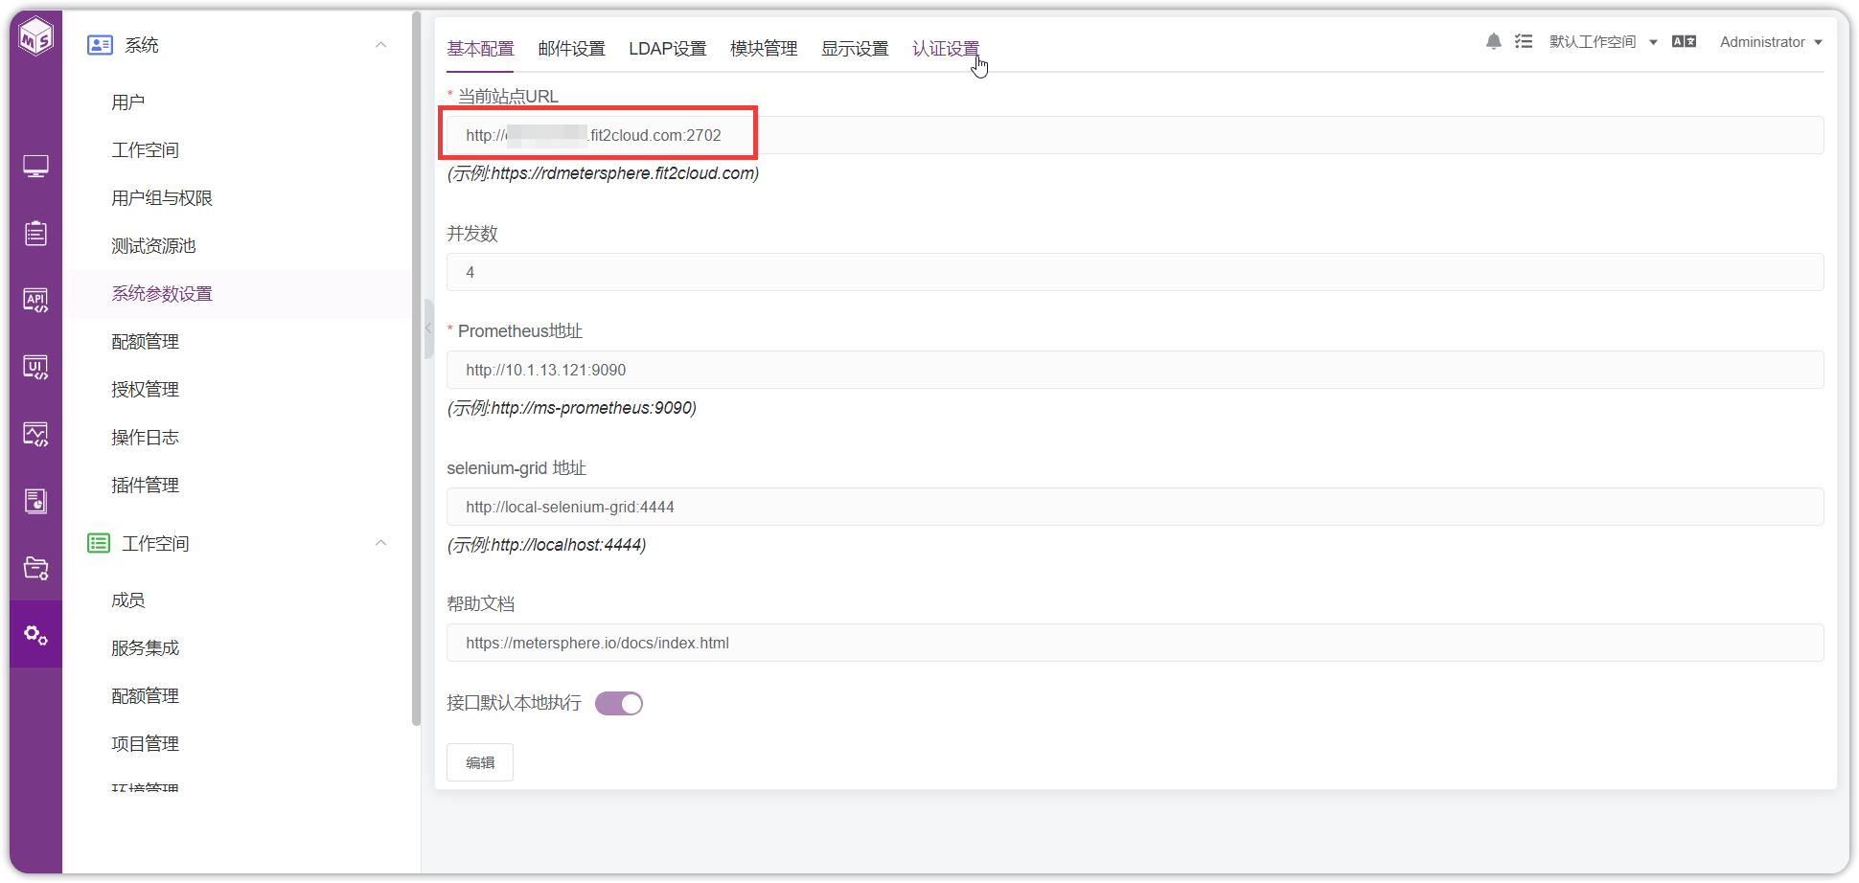Switch language with the translate icon
Viewport: 1859px width, 883px height.
coord(1684,41)
